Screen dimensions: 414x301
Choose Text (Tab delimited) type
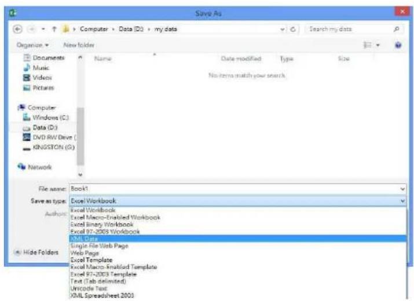237,281
